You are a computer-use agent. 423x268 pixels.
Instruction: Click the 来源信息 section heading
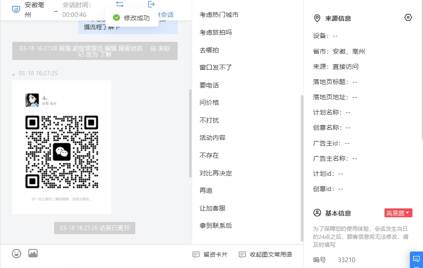pos(338,19)
